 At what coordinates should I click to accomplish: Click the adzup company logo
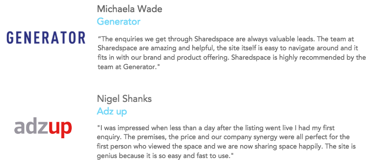[43, 128]
